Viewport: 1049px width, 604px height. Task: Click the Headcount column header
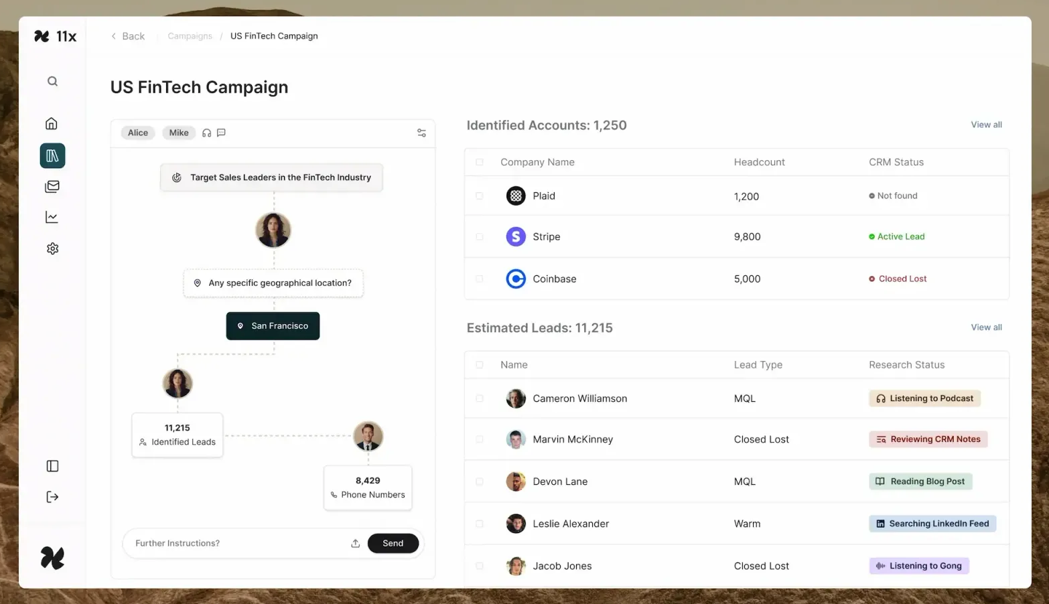[x=759, y=162]
